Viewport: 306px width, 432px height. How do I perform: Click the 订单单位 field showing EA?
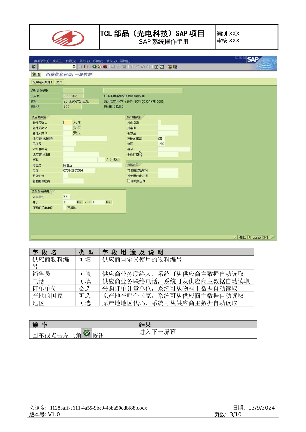pyautogui.click(x=66, y=197)
